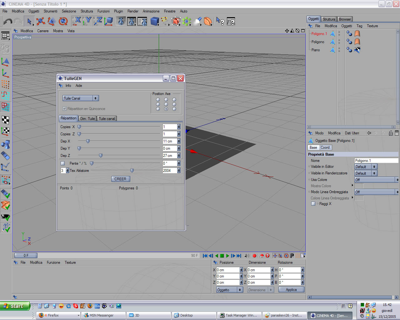Screen dimensions: 400x320
Task: Open the Tuile Canal dropdown
Action: [x=80, y=98]
